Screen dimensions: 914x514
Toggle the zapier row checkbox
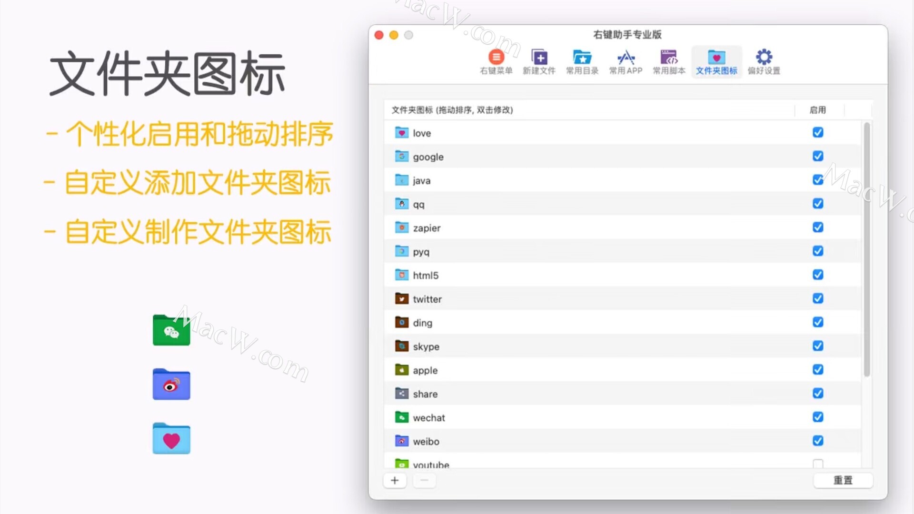[x=818, y=227]
